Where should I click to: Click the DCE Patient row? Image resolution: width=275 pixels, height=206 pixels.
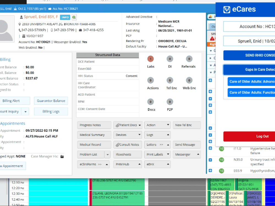tap(108, 62)
